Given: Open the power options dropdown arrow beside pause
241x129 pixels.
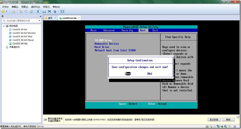Looking at the screenshot, I should point(6,11).
